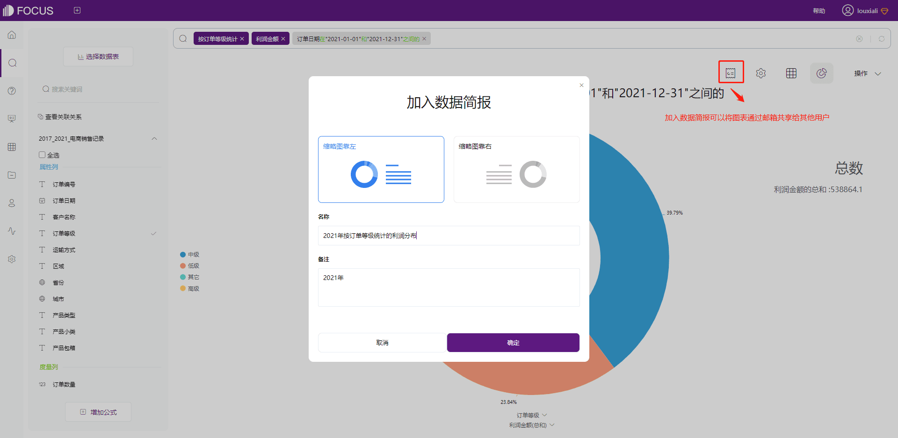Viewport: 898px width, 438px height.
Task: Open chart configuration gear icon
Action: click(x=761, y=73)
